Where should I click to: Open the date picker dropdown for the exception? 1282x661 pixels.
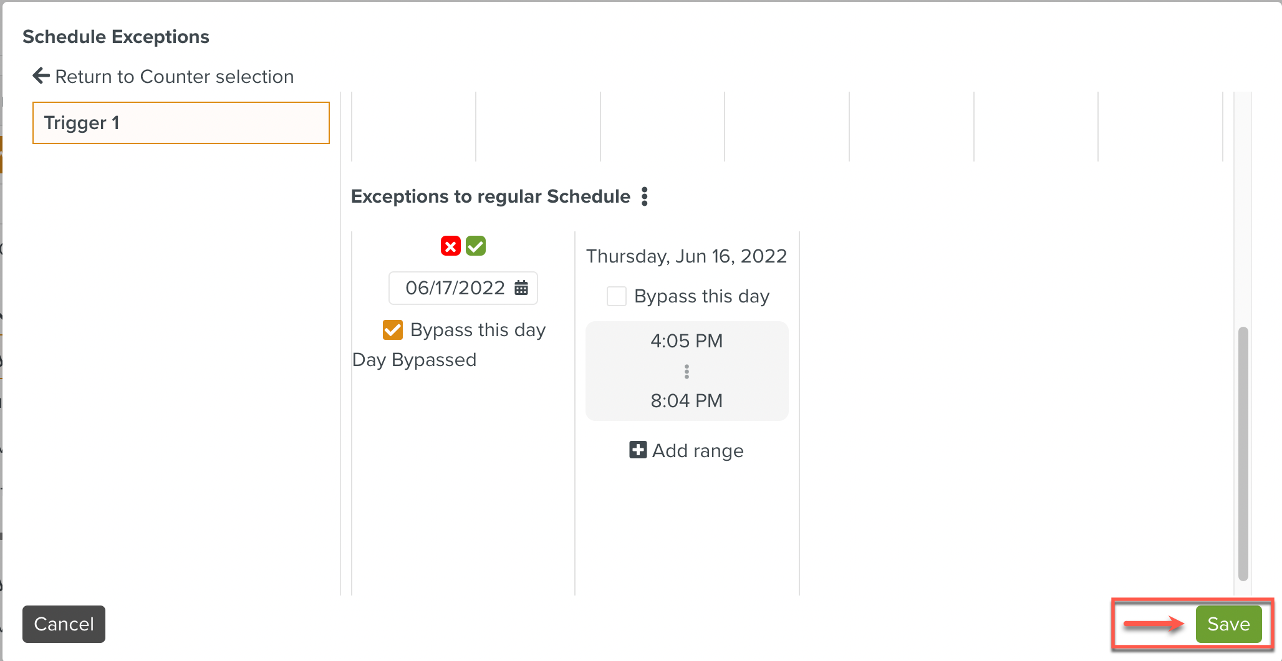[463, 287]
